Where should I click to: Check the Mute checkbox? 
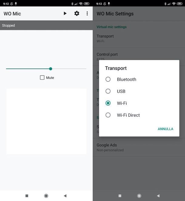tap(42, 77)
